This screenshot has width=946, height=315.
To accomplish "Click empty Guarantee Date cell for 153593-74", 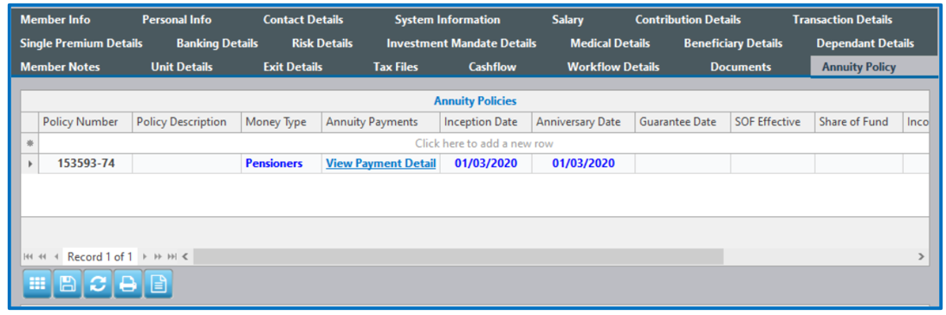I will click(683, 164).
